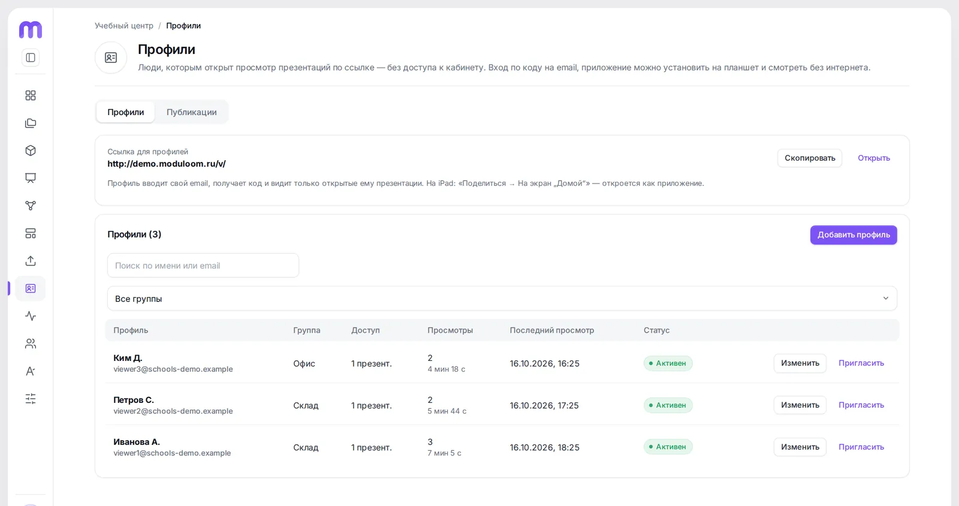Click the Добавить профиль button
This screenshot has width=959, height=506.
[x=854, y=235]
